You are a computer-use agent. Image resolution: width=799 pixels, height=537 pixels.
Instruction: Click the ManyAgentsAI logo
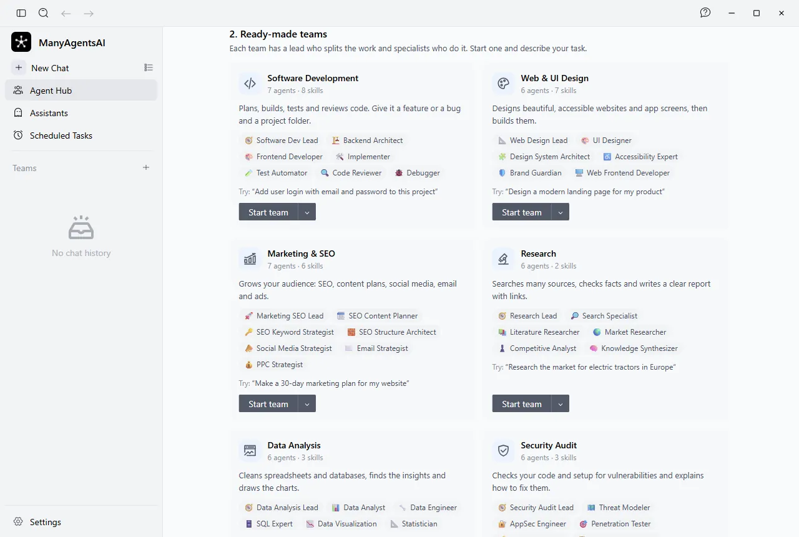(21, 42)
